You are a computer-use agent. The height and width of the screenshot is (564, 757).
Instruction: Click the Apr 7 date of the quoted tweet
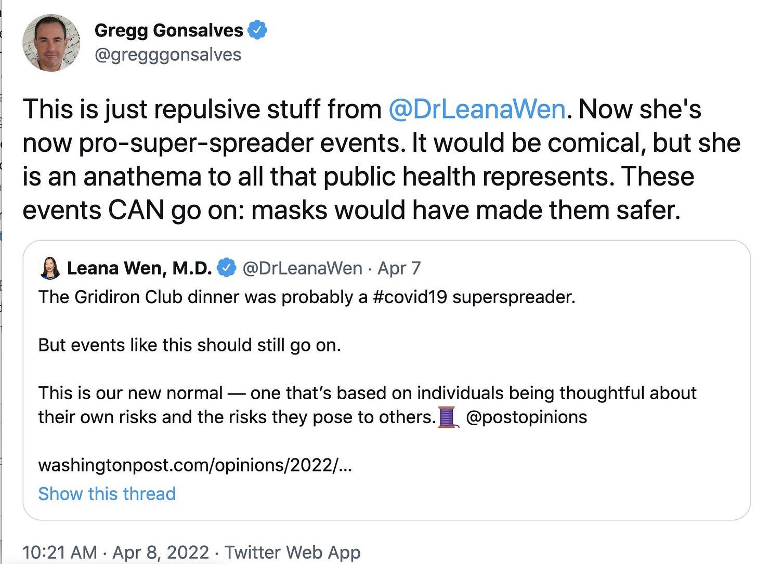(399, 268)
